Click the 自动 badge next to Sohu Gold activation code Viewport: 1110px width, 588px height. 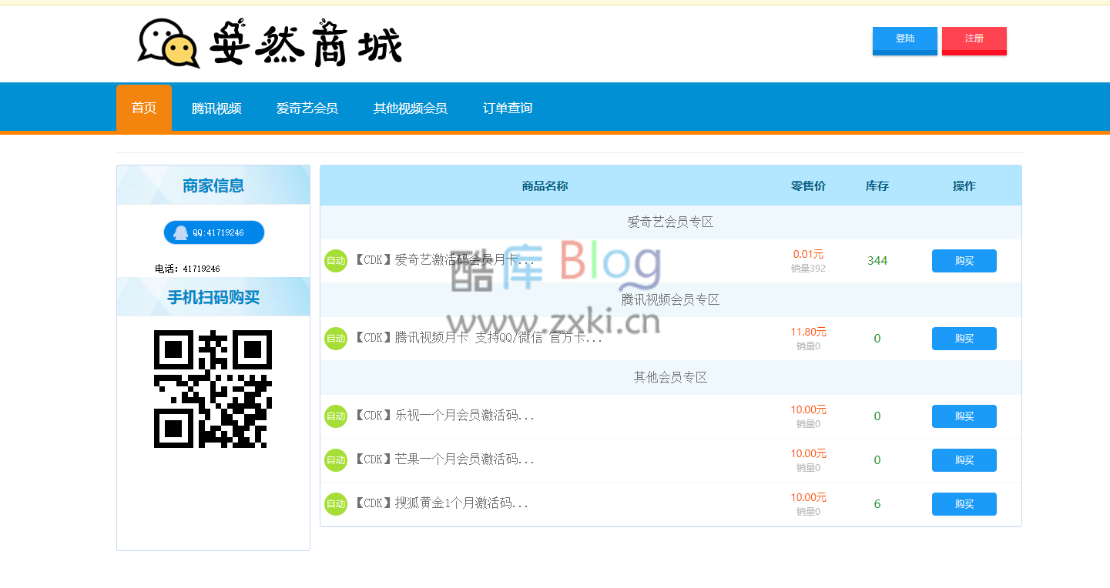coord(336,503)
